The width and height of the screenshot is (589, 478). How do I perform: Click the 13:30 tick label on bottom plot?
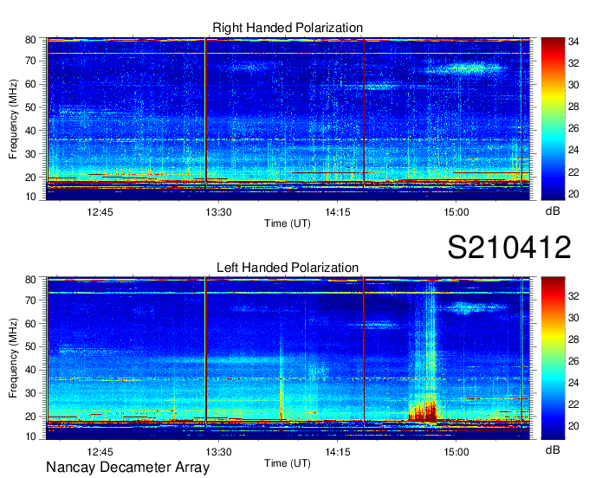click(x=218, y=452)
